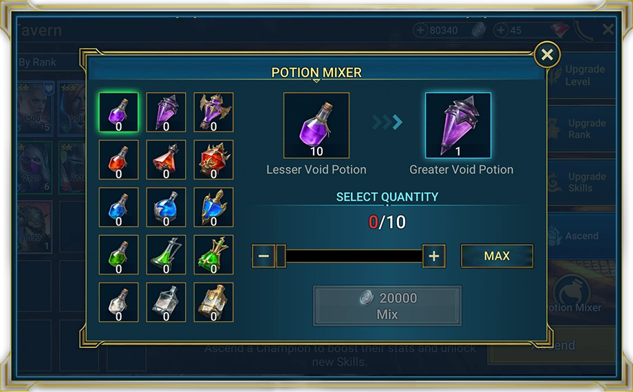Increase quantity with the plus button
This screenshot has width=633, height=392.
434,256
